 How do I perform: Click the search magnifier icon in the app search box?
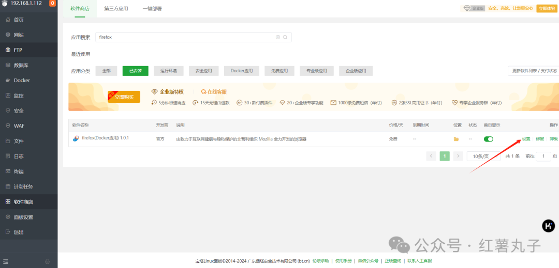pos(285,37)
